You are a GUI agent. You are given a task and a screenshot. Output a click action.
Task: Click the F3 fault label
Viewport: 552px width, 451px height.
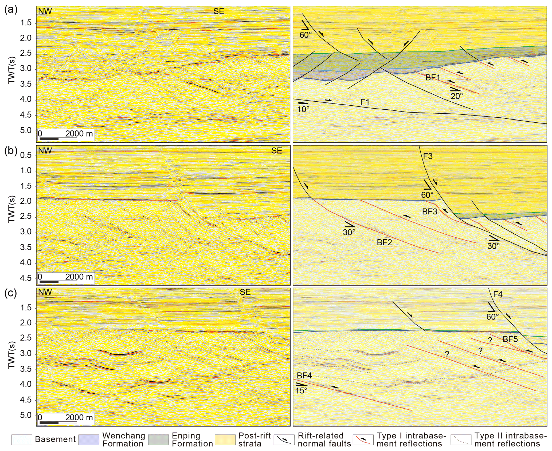[x=428, y=156]
